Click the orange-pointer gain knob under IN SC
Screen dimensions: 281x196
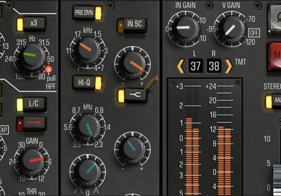click(x=133, y=64)
